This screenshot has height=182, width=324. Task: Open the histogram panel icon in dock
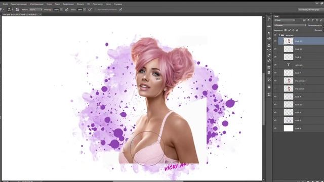269,26
